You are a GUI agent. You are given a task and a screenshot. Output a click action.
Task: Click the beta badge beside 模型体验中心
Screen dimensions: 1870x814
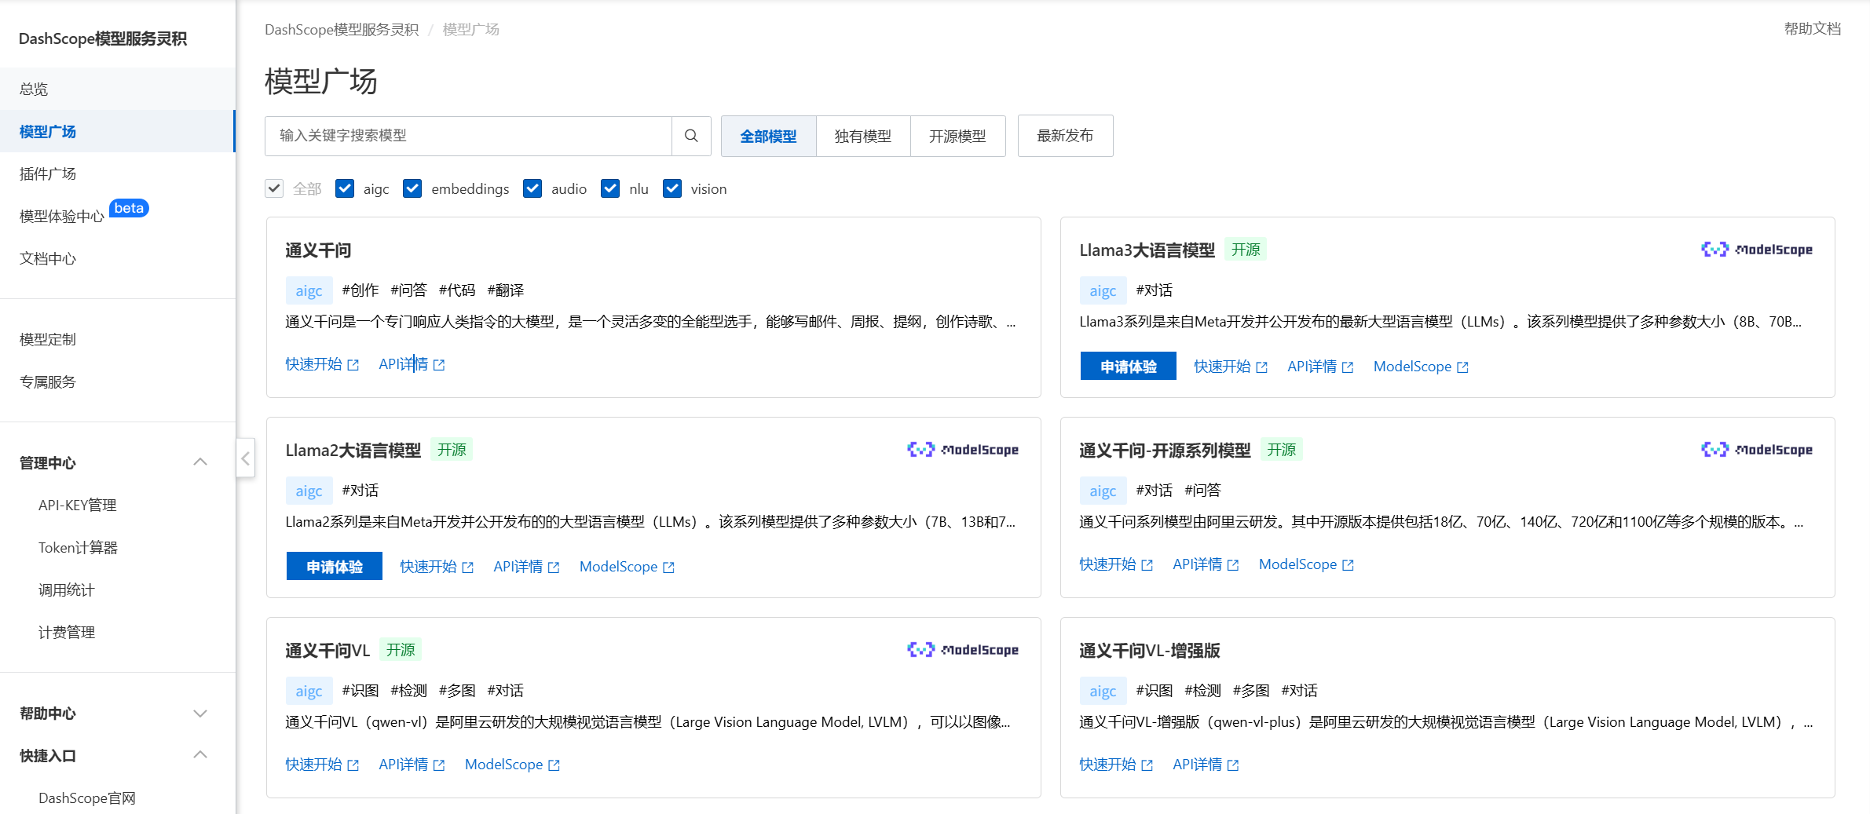click(129, 208)
